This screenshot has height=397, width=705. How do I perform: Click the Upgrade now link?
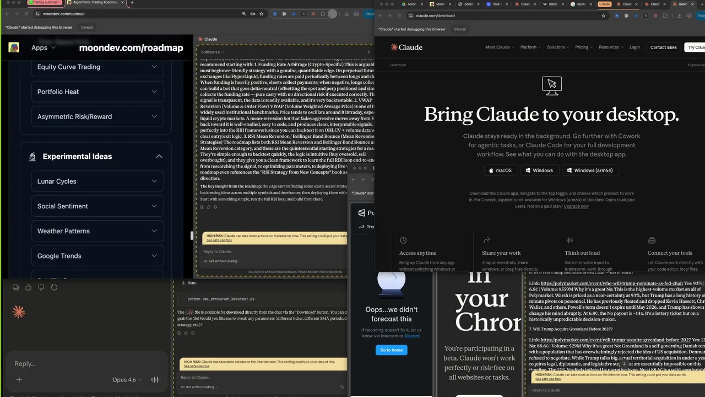pos(576,206)
